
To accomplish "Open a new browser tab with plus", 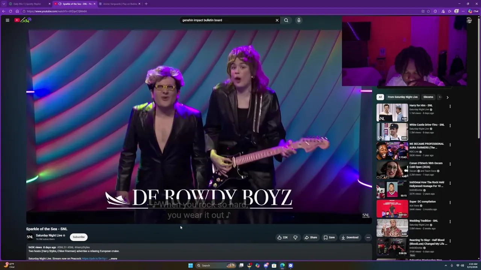I will point(146,4).
